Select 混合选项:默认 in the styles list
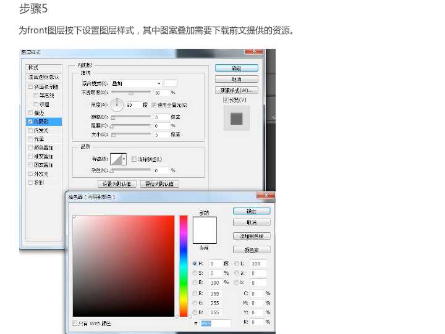445x334 pixels. 44,77
